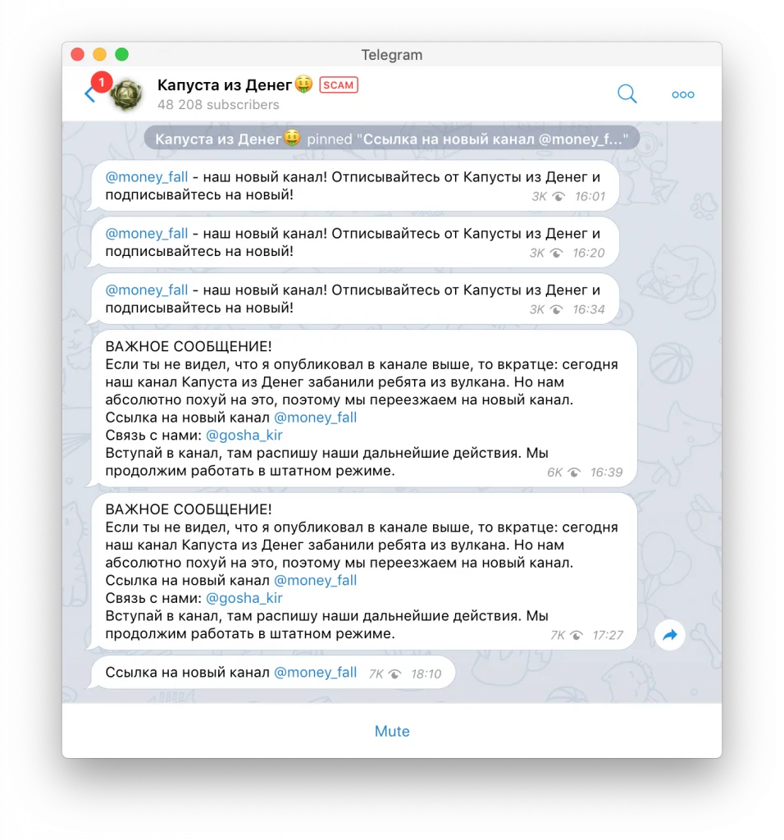Open @gosha_kir contact in 16:39 message
The height and width of the screenshot is (840, 784).
(x=244, y=435)
